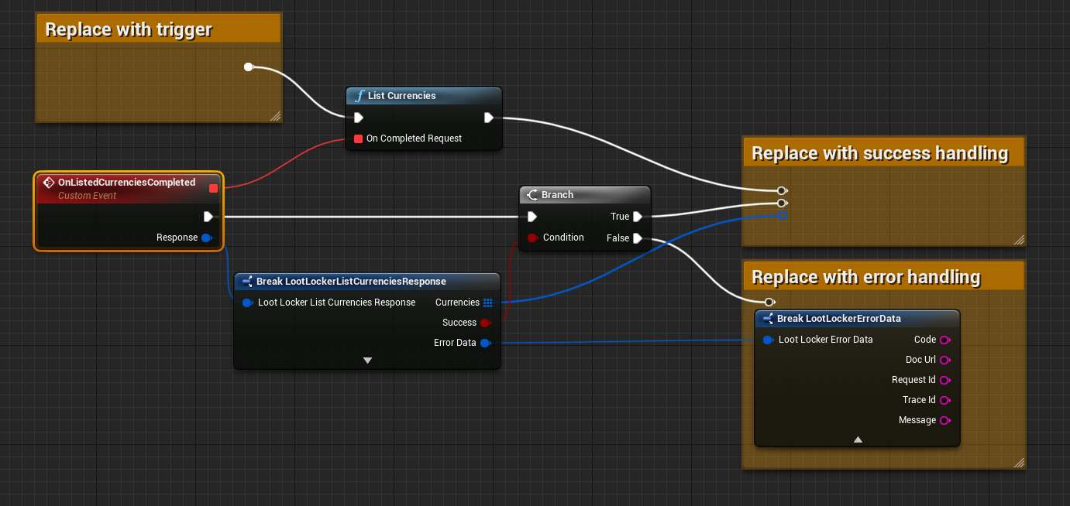Image resolution: width=1070 pixels, height=506 pixels.
Task: Click the Response output pin on custom event
Action: point(206,238)
